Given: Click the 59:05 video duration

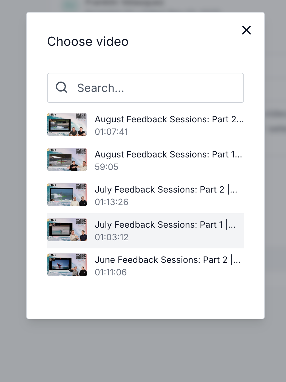Looking at the screenshot, I should [x=107, y=167].
